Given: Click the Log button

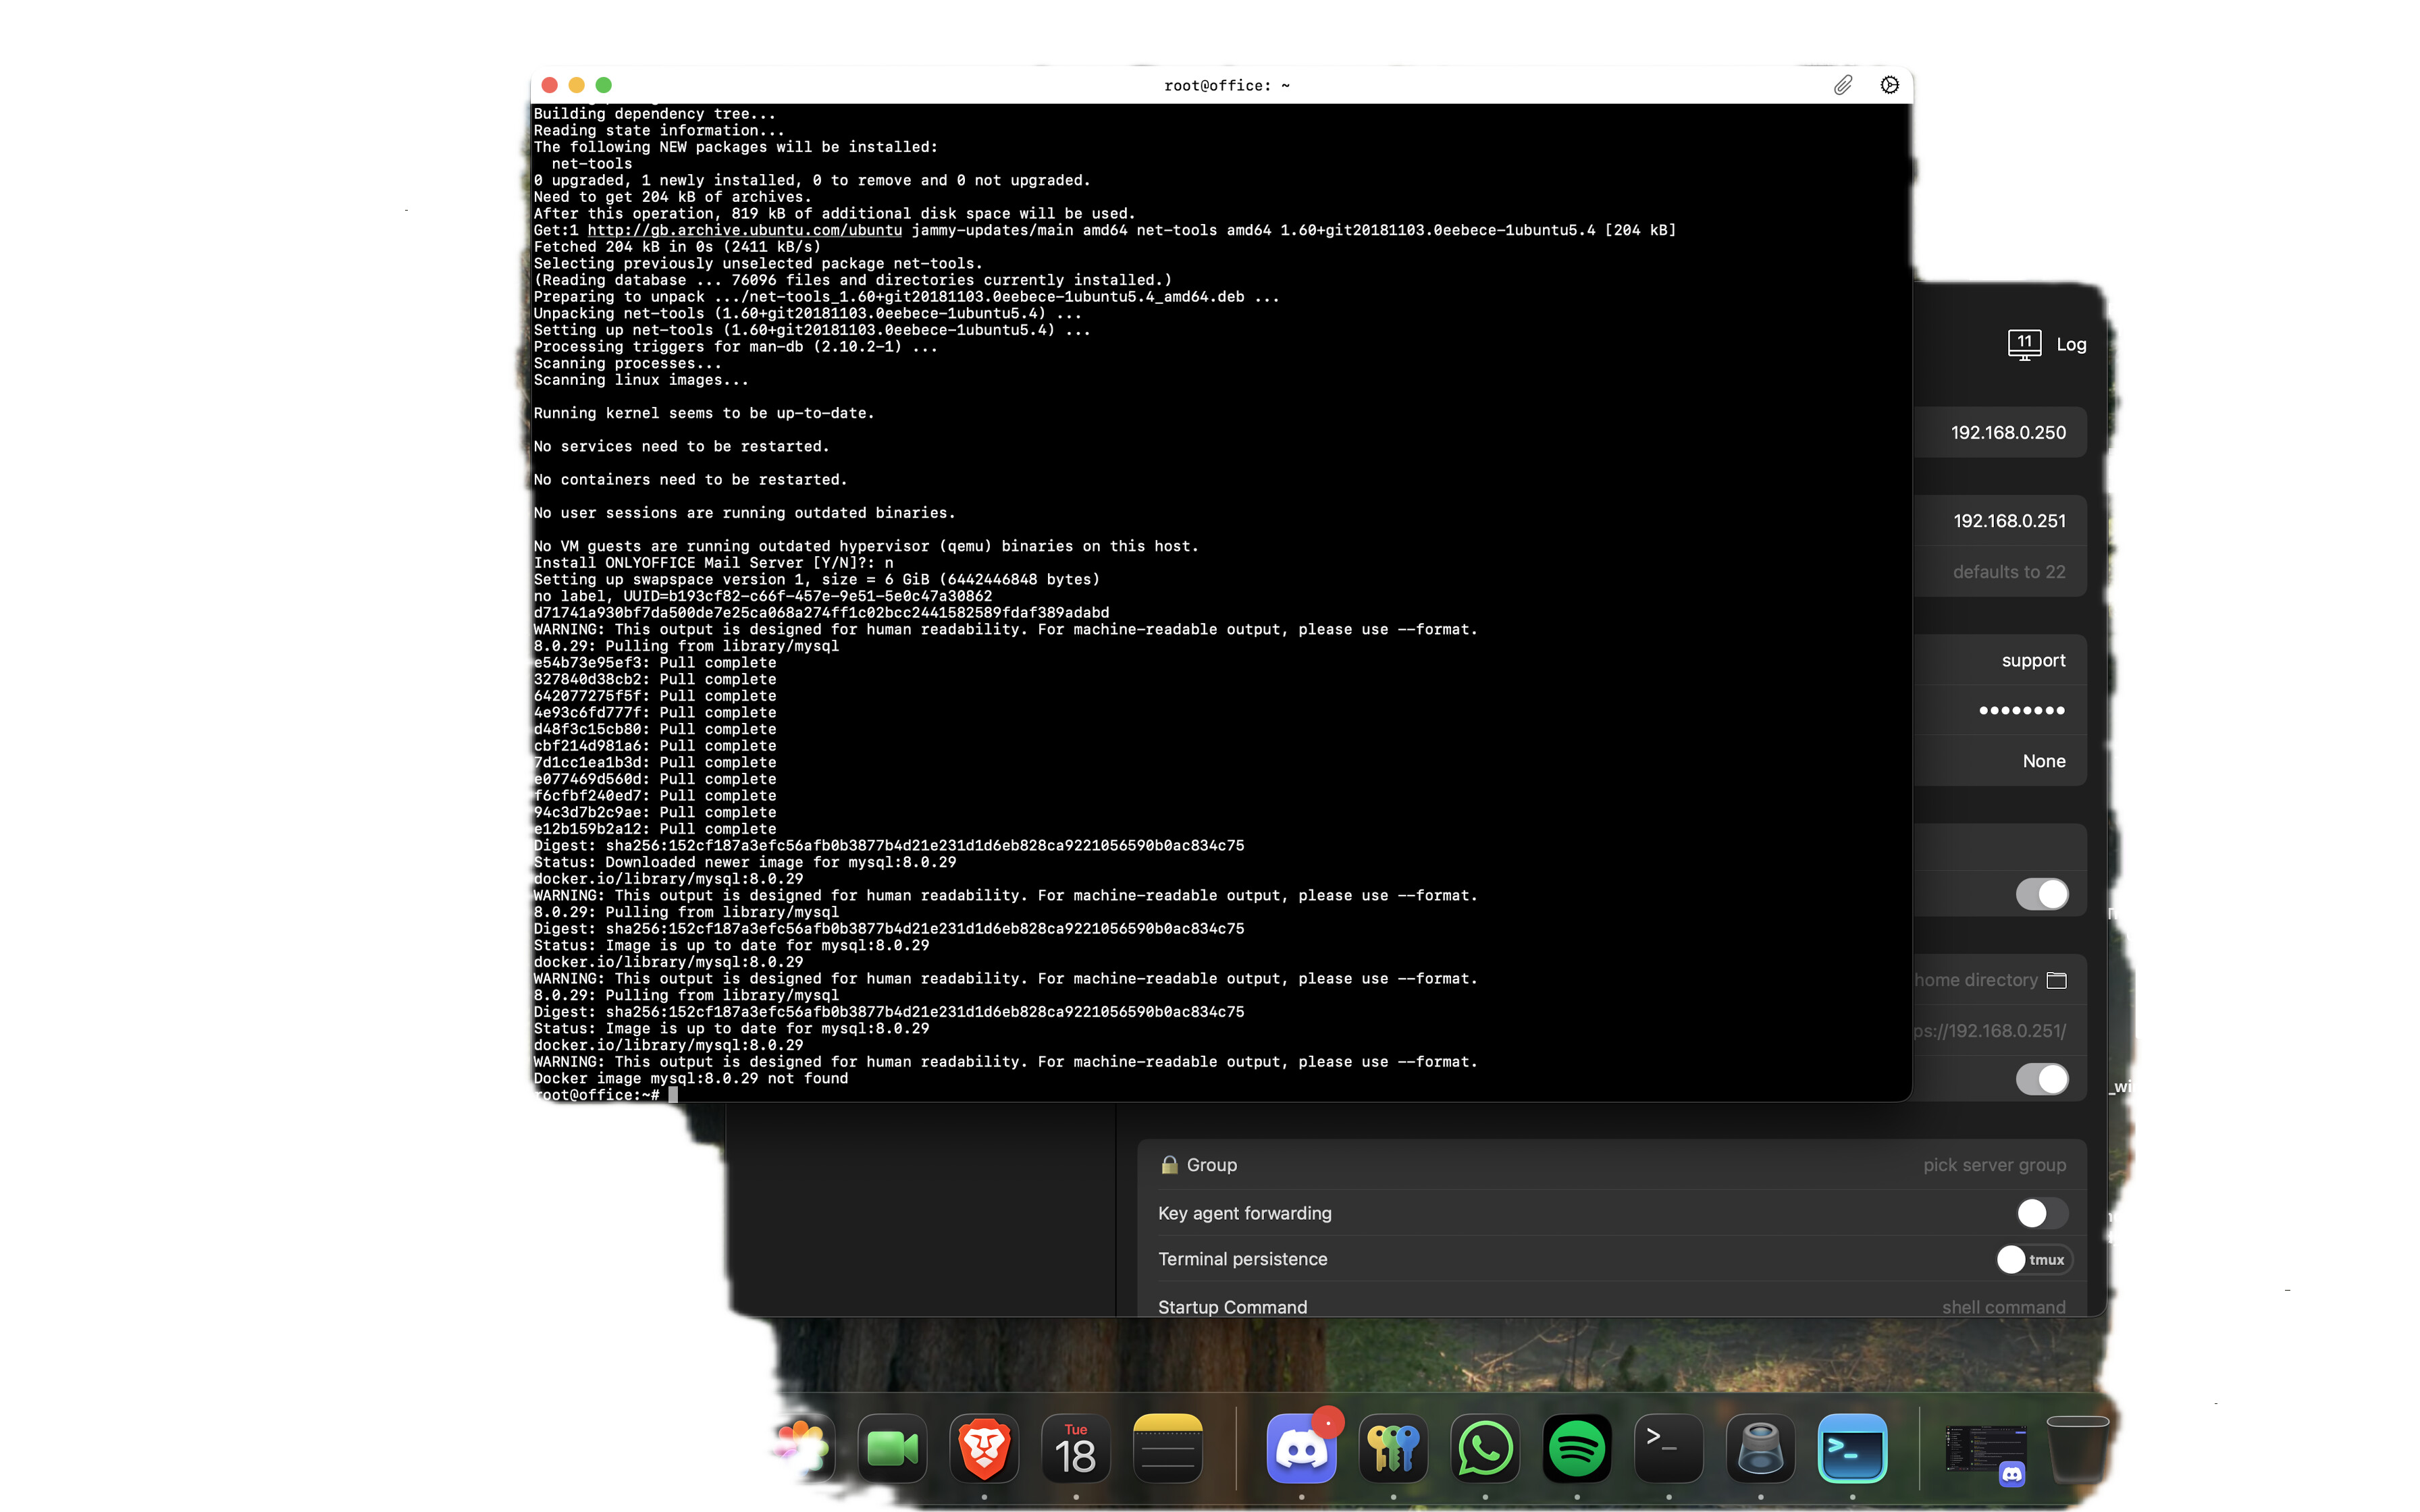Looking at the screenshot, I should [2071, 344].
